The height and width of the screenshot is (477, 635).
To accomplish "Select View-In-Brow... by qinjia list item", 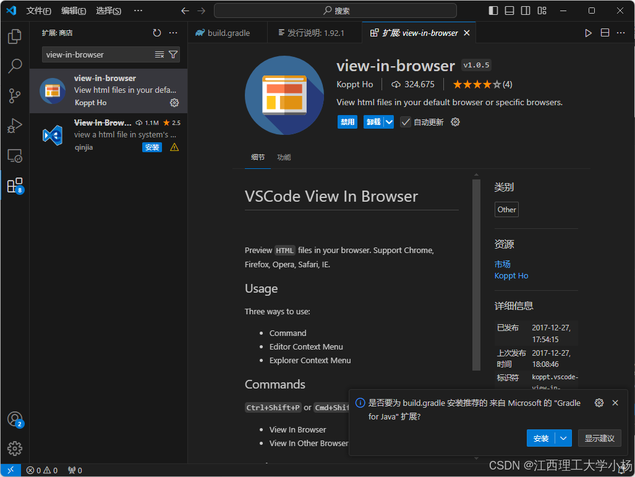I will (109, 135).
